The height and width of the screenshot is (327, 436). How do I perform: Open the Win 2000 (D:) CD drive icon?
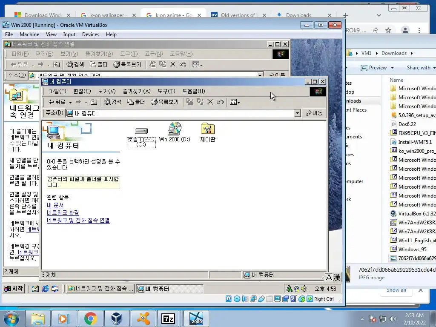click(175, 132)
